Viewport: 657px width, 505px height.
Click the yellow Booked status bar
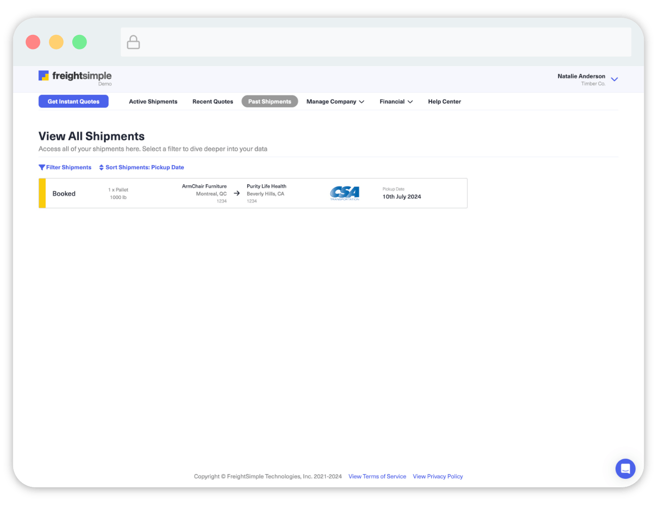pyautogui.click(x=42, y=193)
